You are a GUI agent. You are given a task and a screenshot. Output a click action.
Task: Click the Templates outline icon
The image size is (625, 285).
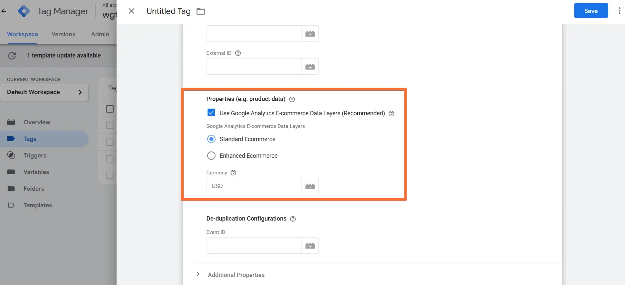11,205
